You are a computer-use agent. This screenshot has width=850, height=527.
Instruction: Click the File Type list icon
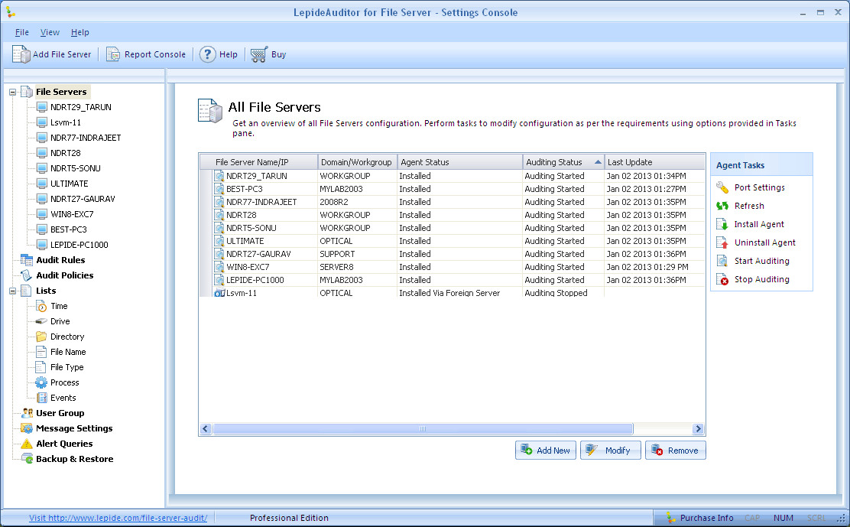click(41, 367)
